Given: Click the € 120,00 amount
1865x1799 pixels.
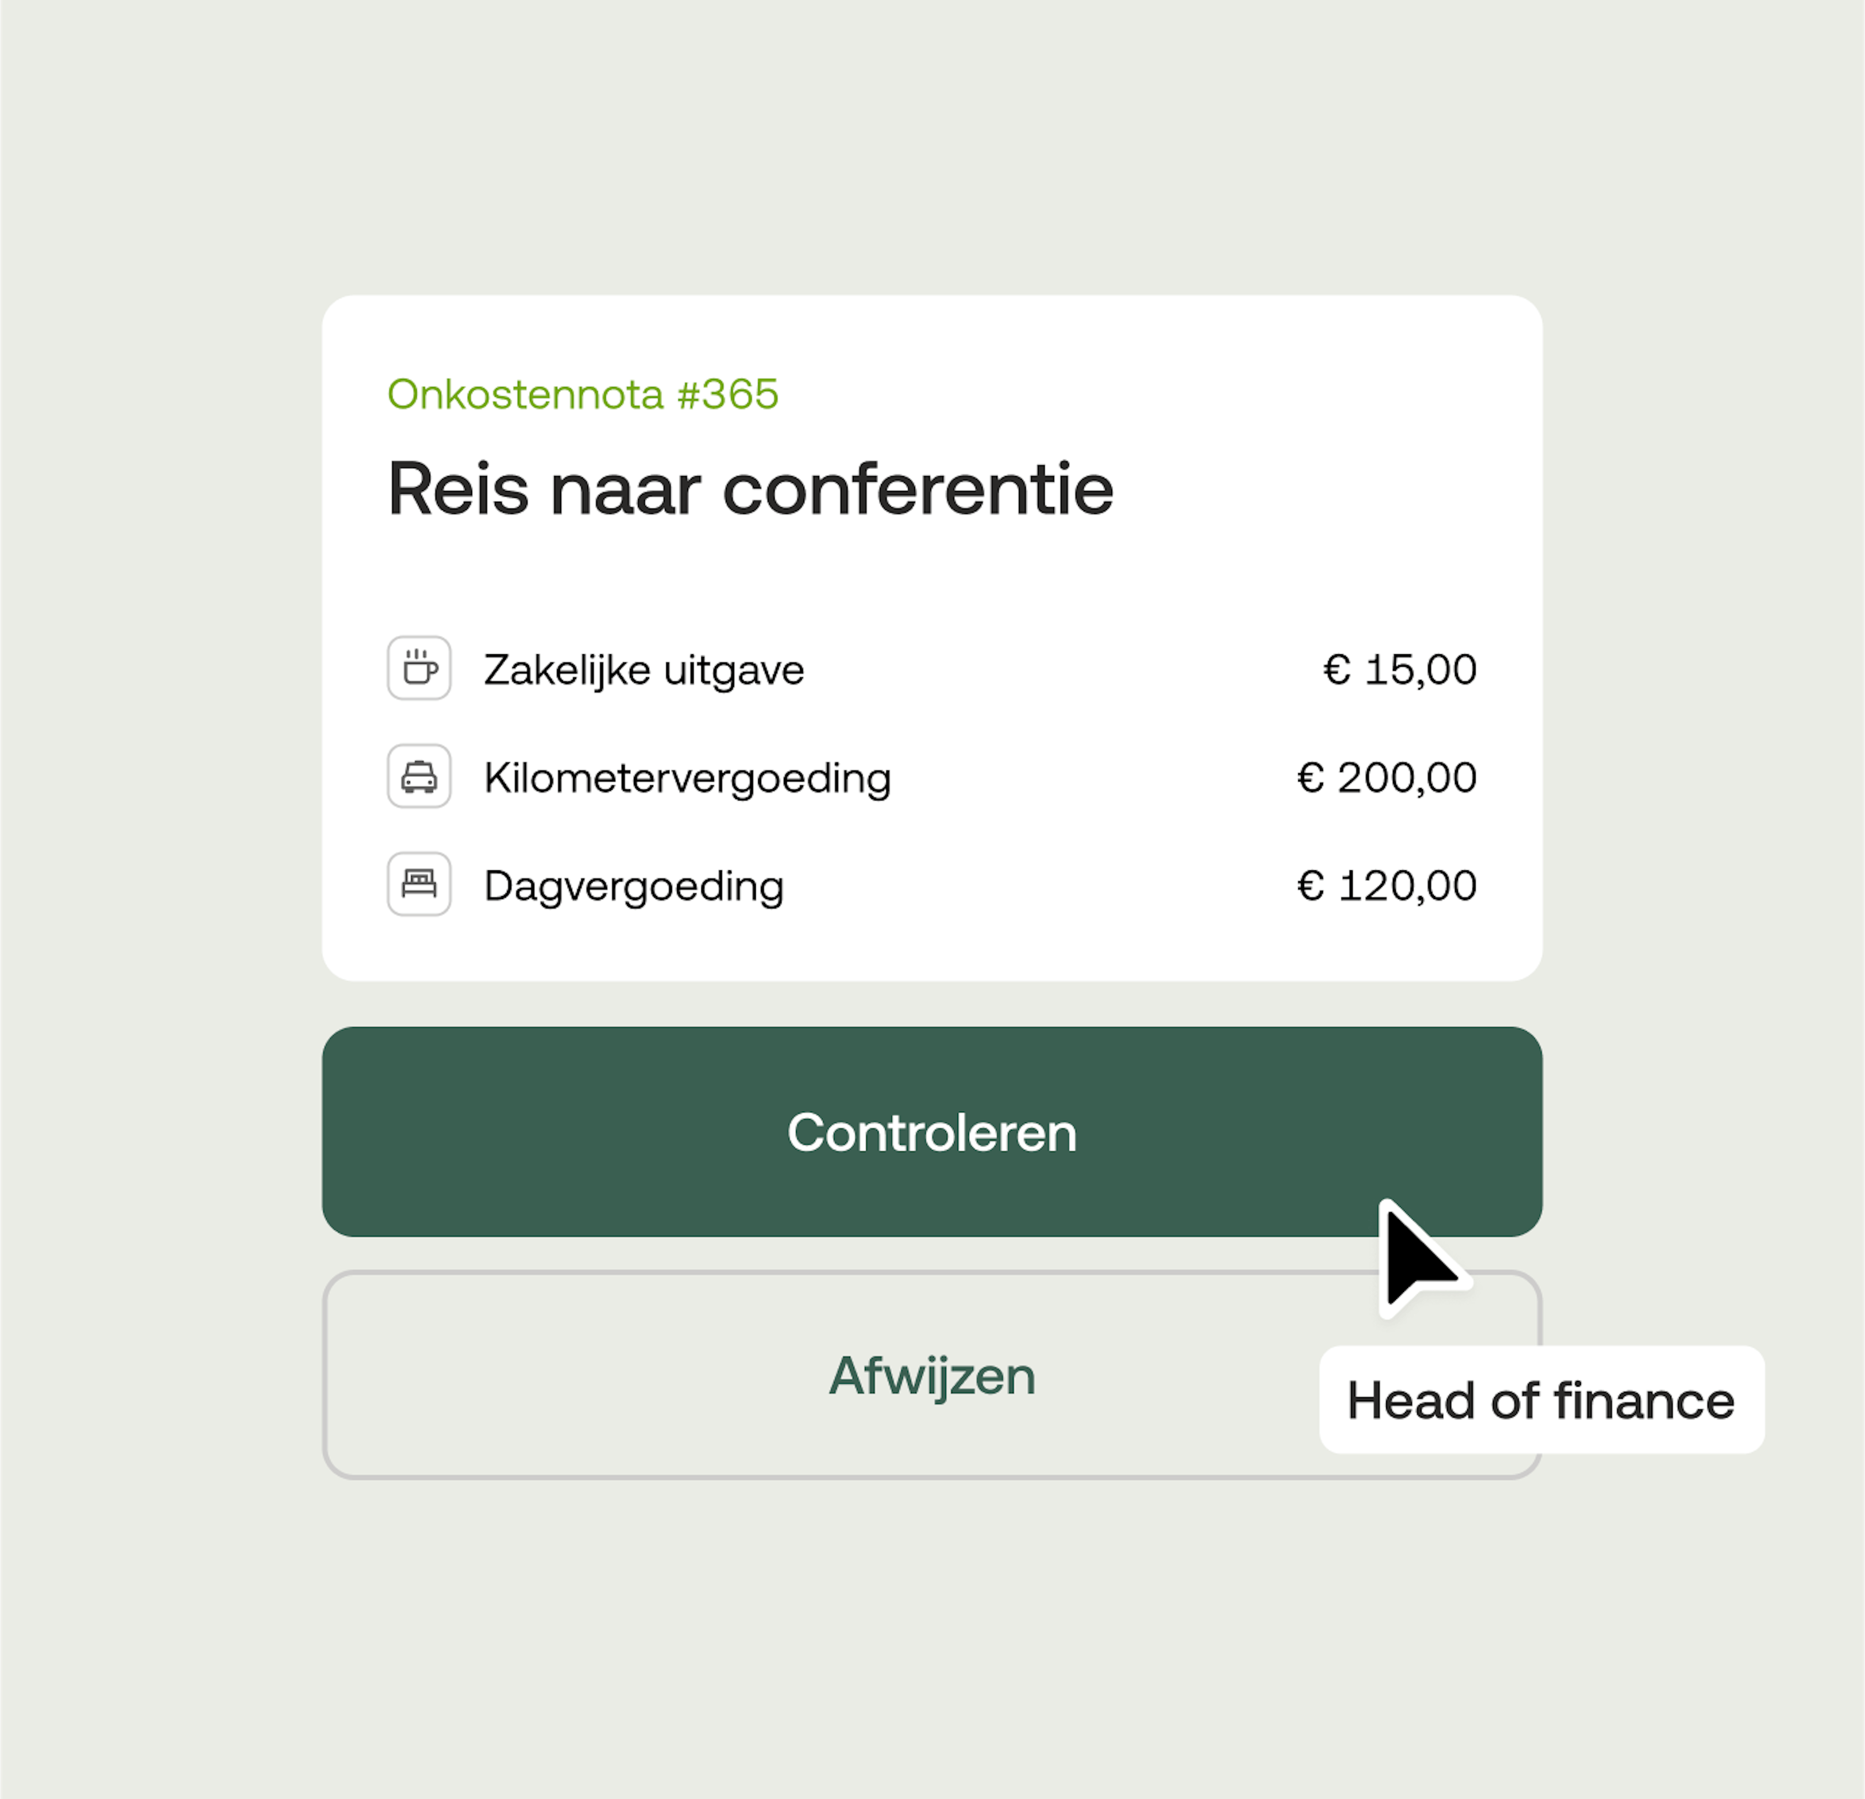Looking at the screenshot, I should coord(1387,886).
